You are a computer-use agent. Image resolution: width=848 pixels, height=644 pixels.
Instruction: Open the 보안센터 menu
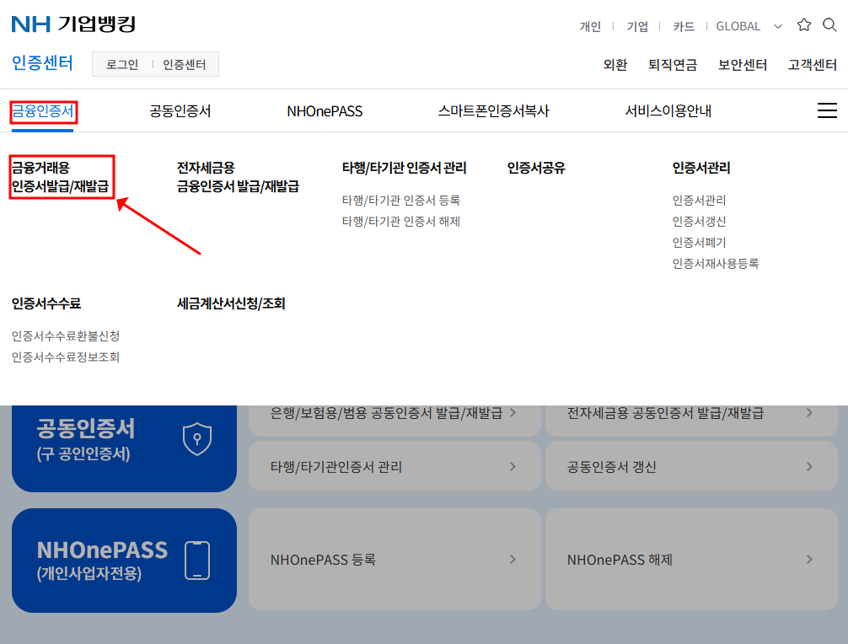(742, 65)
